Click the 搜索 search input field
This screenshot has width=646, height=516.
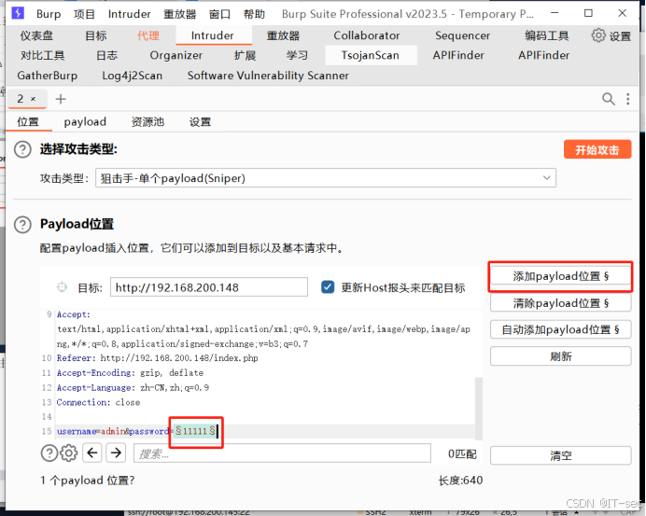[282, 453]
